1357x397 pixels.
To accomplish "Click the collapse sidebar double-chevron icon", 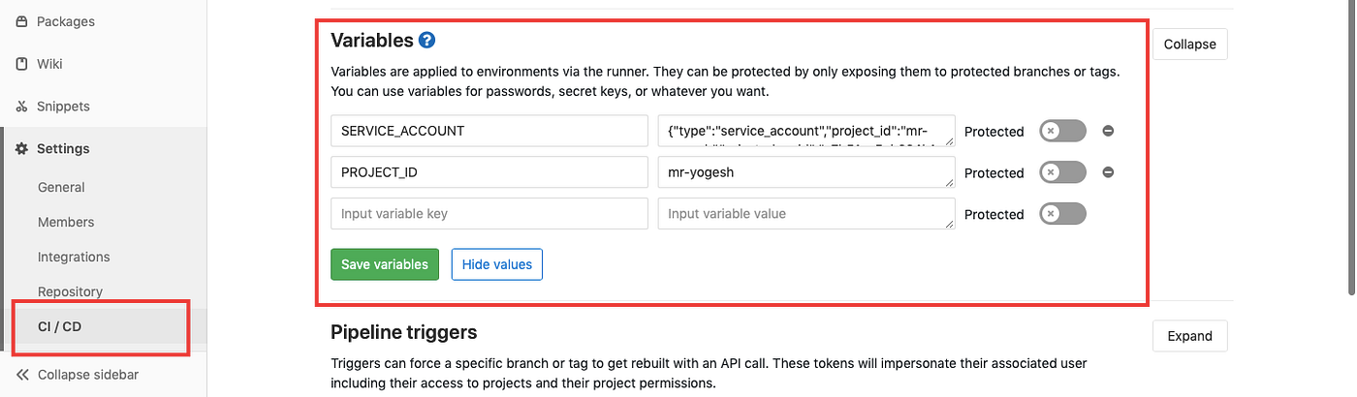I will pyautogui.click(x=22, y=375).
